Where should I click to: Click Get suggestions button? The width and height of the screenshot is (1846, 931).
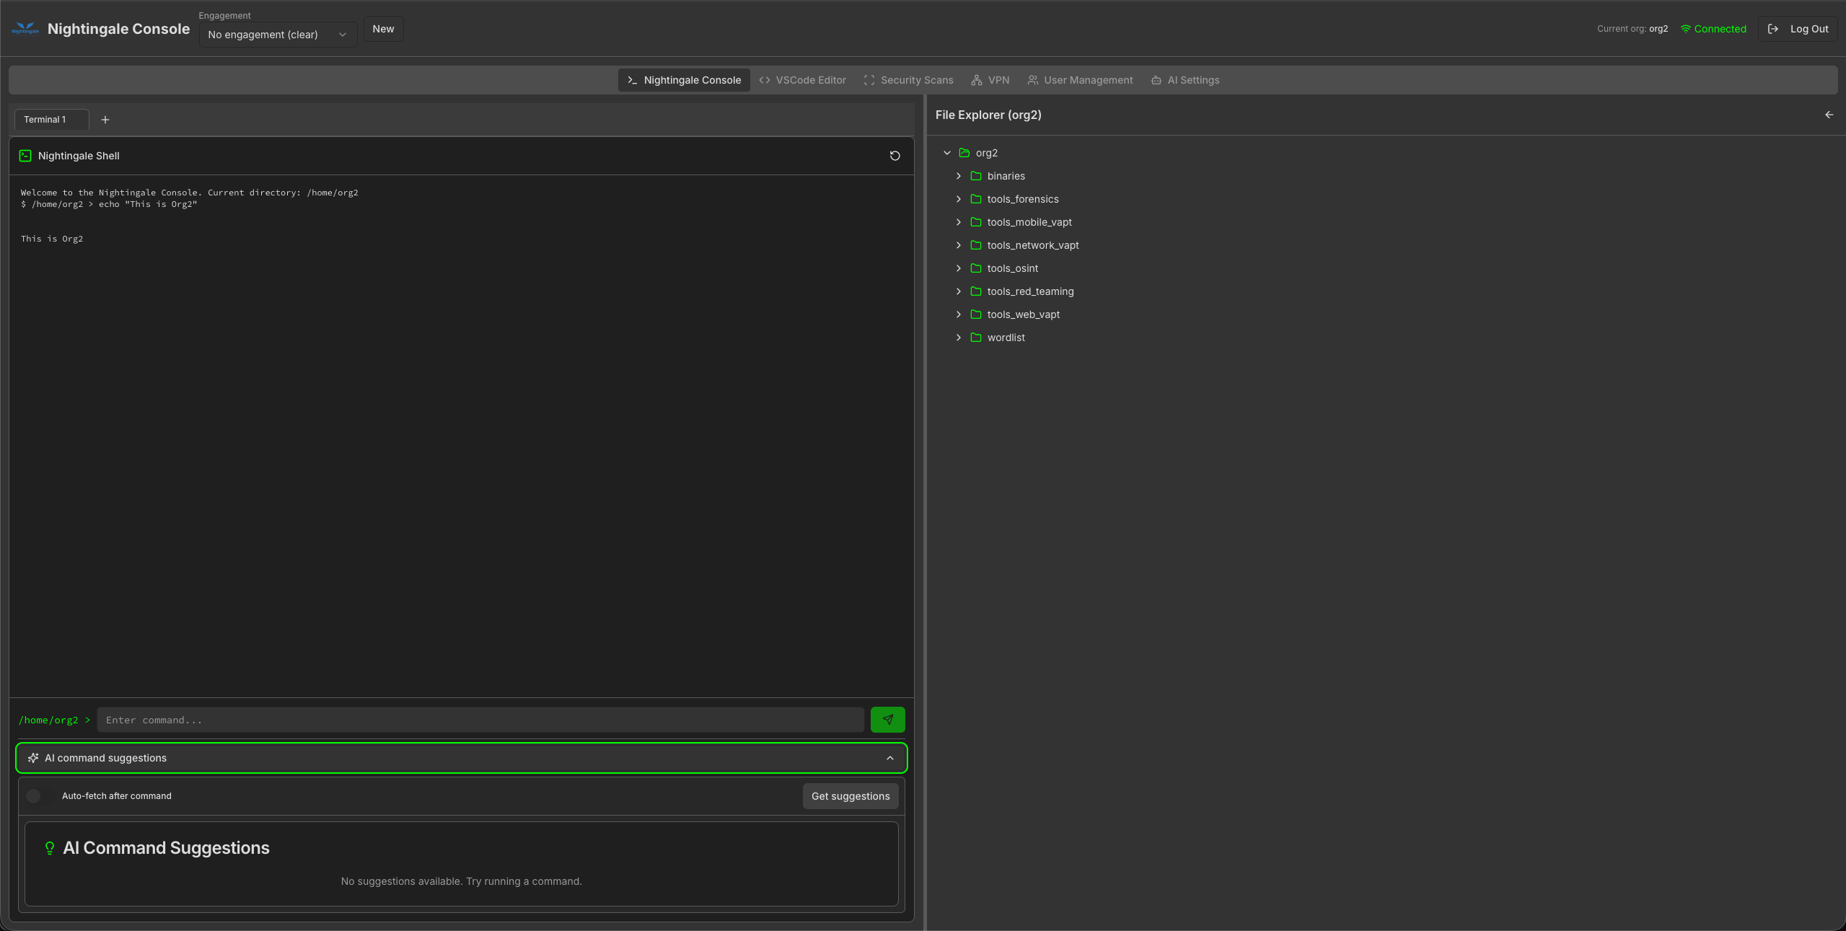click(x=851, y=796)
